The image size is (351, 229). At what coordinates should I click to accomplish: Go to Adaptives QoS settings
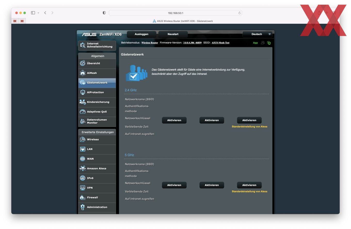tap(97, 112)
